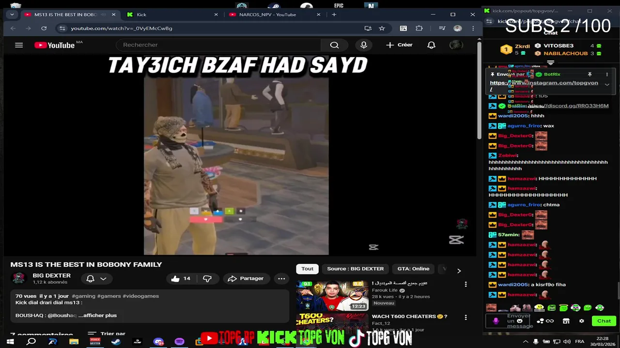
Task: Open Windows taskbar search
Action: 31,342
